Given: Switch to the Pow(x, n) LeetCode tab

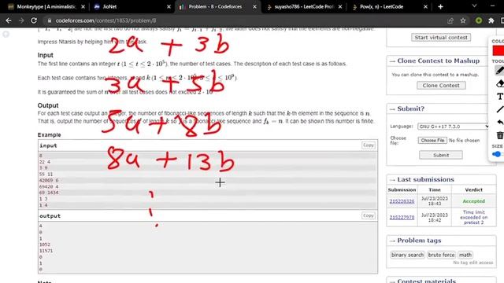Looking at the screenshot, I should 389,6.
